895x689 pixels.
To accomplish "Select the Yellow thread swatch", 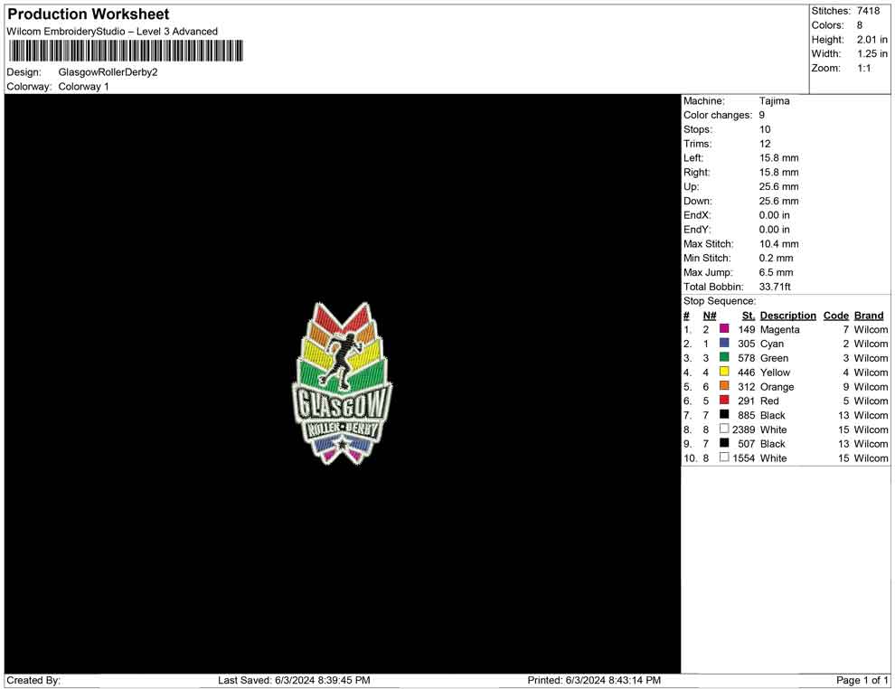I will [x=724, y=372].
